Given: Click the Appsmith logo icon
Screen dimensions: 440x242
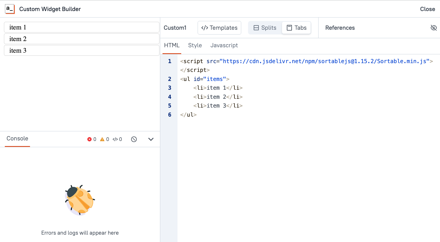Looking at the screenshot, I should tap(10, 9).
